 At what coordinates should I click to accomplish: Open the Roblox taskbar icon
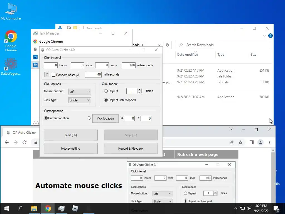(75, 208)
